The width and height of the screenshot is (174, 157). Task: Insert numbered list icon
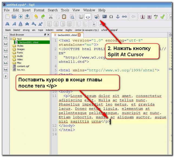pyautogui.click(x=85, y=24)
